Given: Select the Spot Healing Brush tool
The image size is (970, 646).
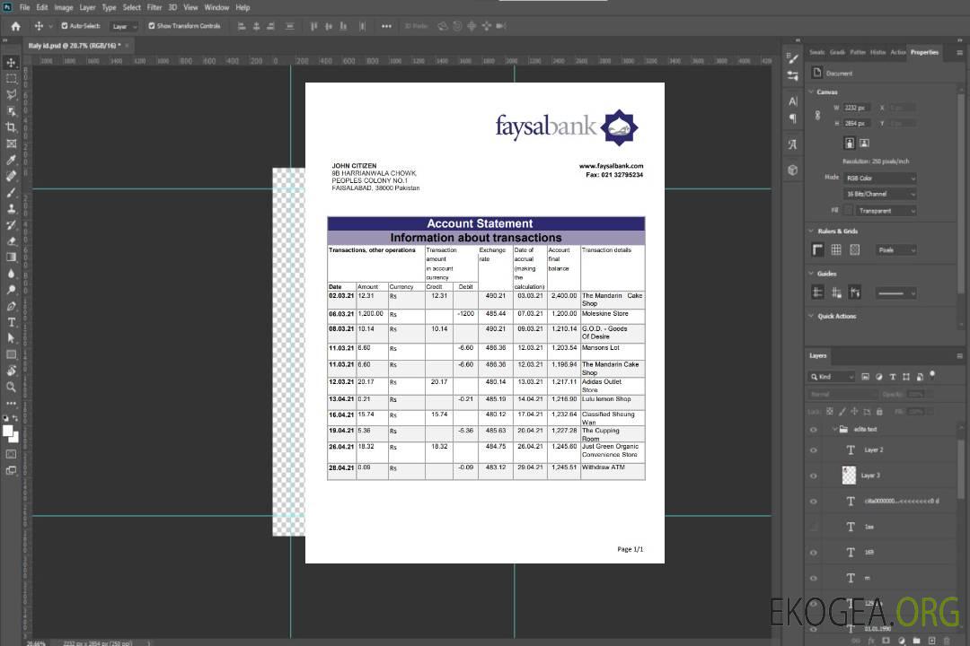Looking at the screenshot, I should coord(11,176).
